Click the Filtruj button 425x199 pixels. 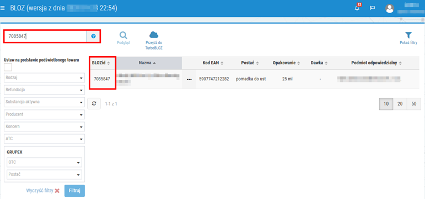pos(74,191)
